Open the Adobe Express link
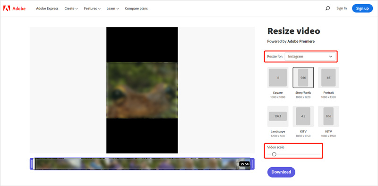378x186 pixels. [x=47, y=8]
